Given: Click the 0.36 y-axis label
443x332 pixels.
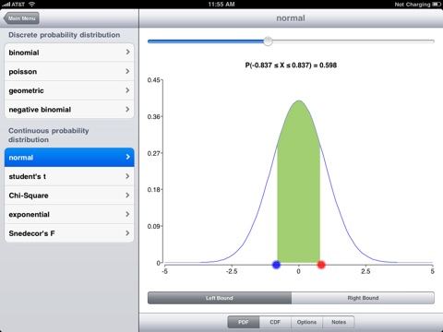Looking at the screenshot, I should [x=153, y=116].
